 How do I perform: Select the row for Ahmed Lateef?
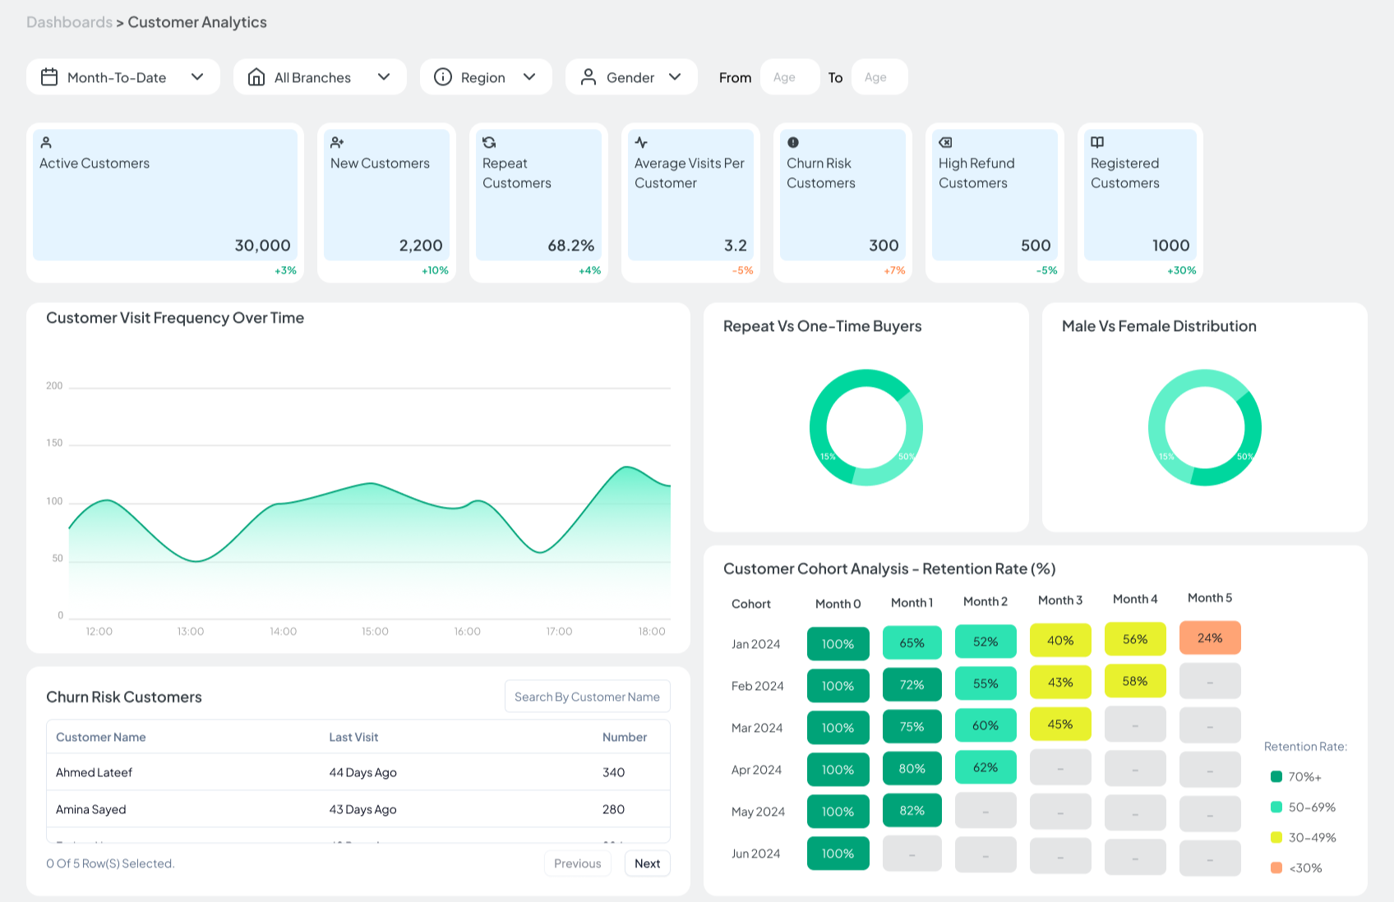click(94, 772)
